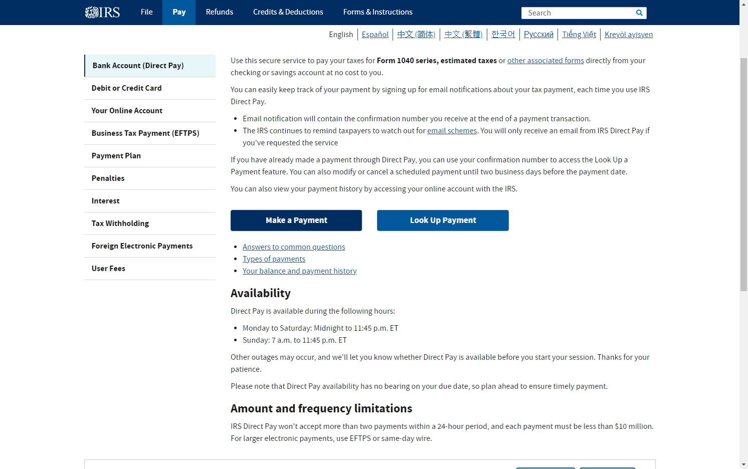748x469 pixels.
Task: Click the scrollbar up arrow
Action: point(743,4)
